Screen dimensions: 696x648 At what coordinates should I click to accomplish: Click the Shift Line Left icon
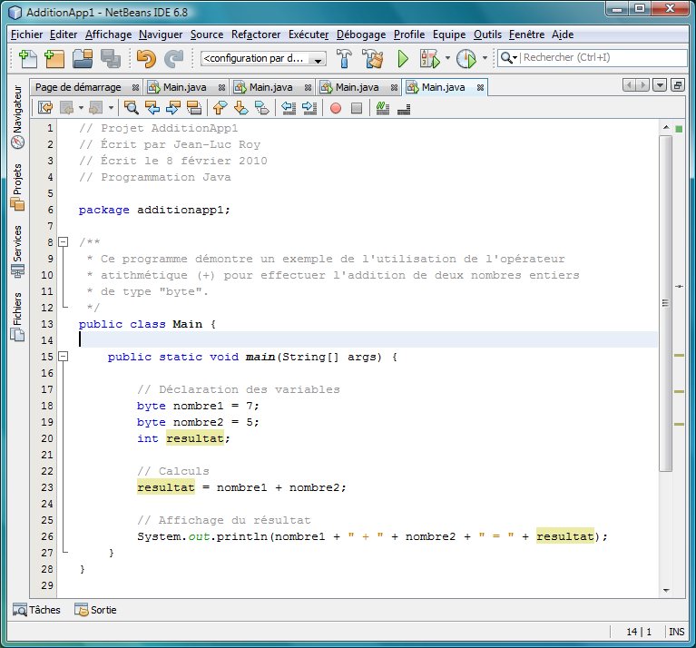289,108
